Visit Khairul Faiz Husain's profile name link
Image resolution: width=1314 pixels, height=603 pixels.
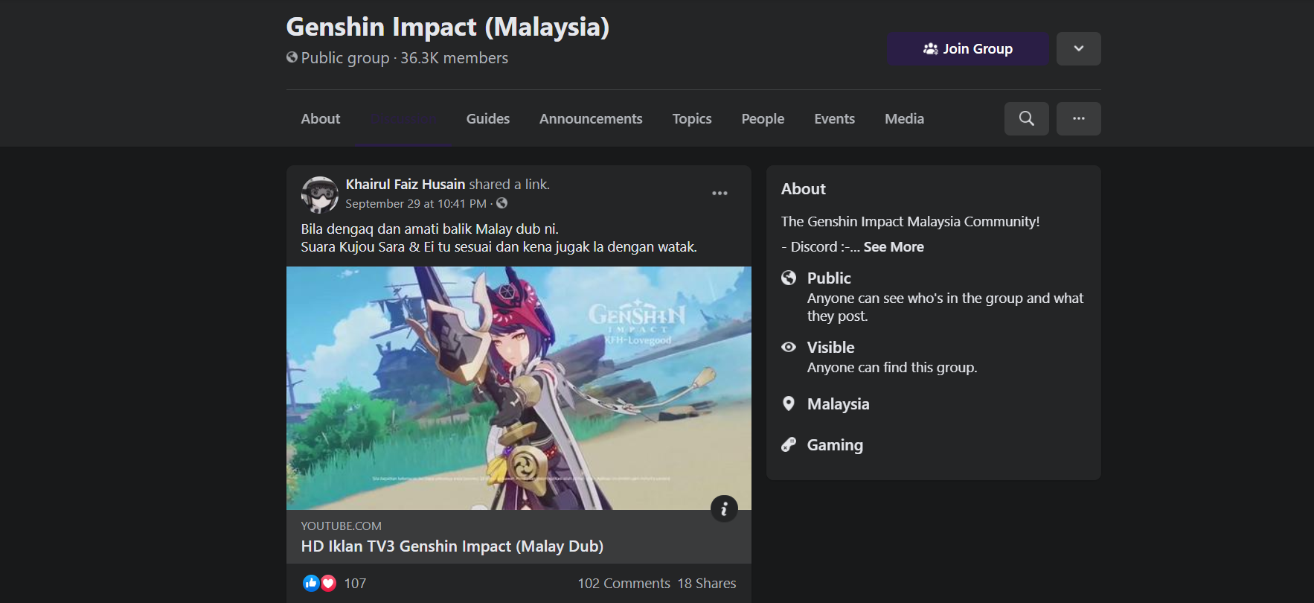coord(406,185)
